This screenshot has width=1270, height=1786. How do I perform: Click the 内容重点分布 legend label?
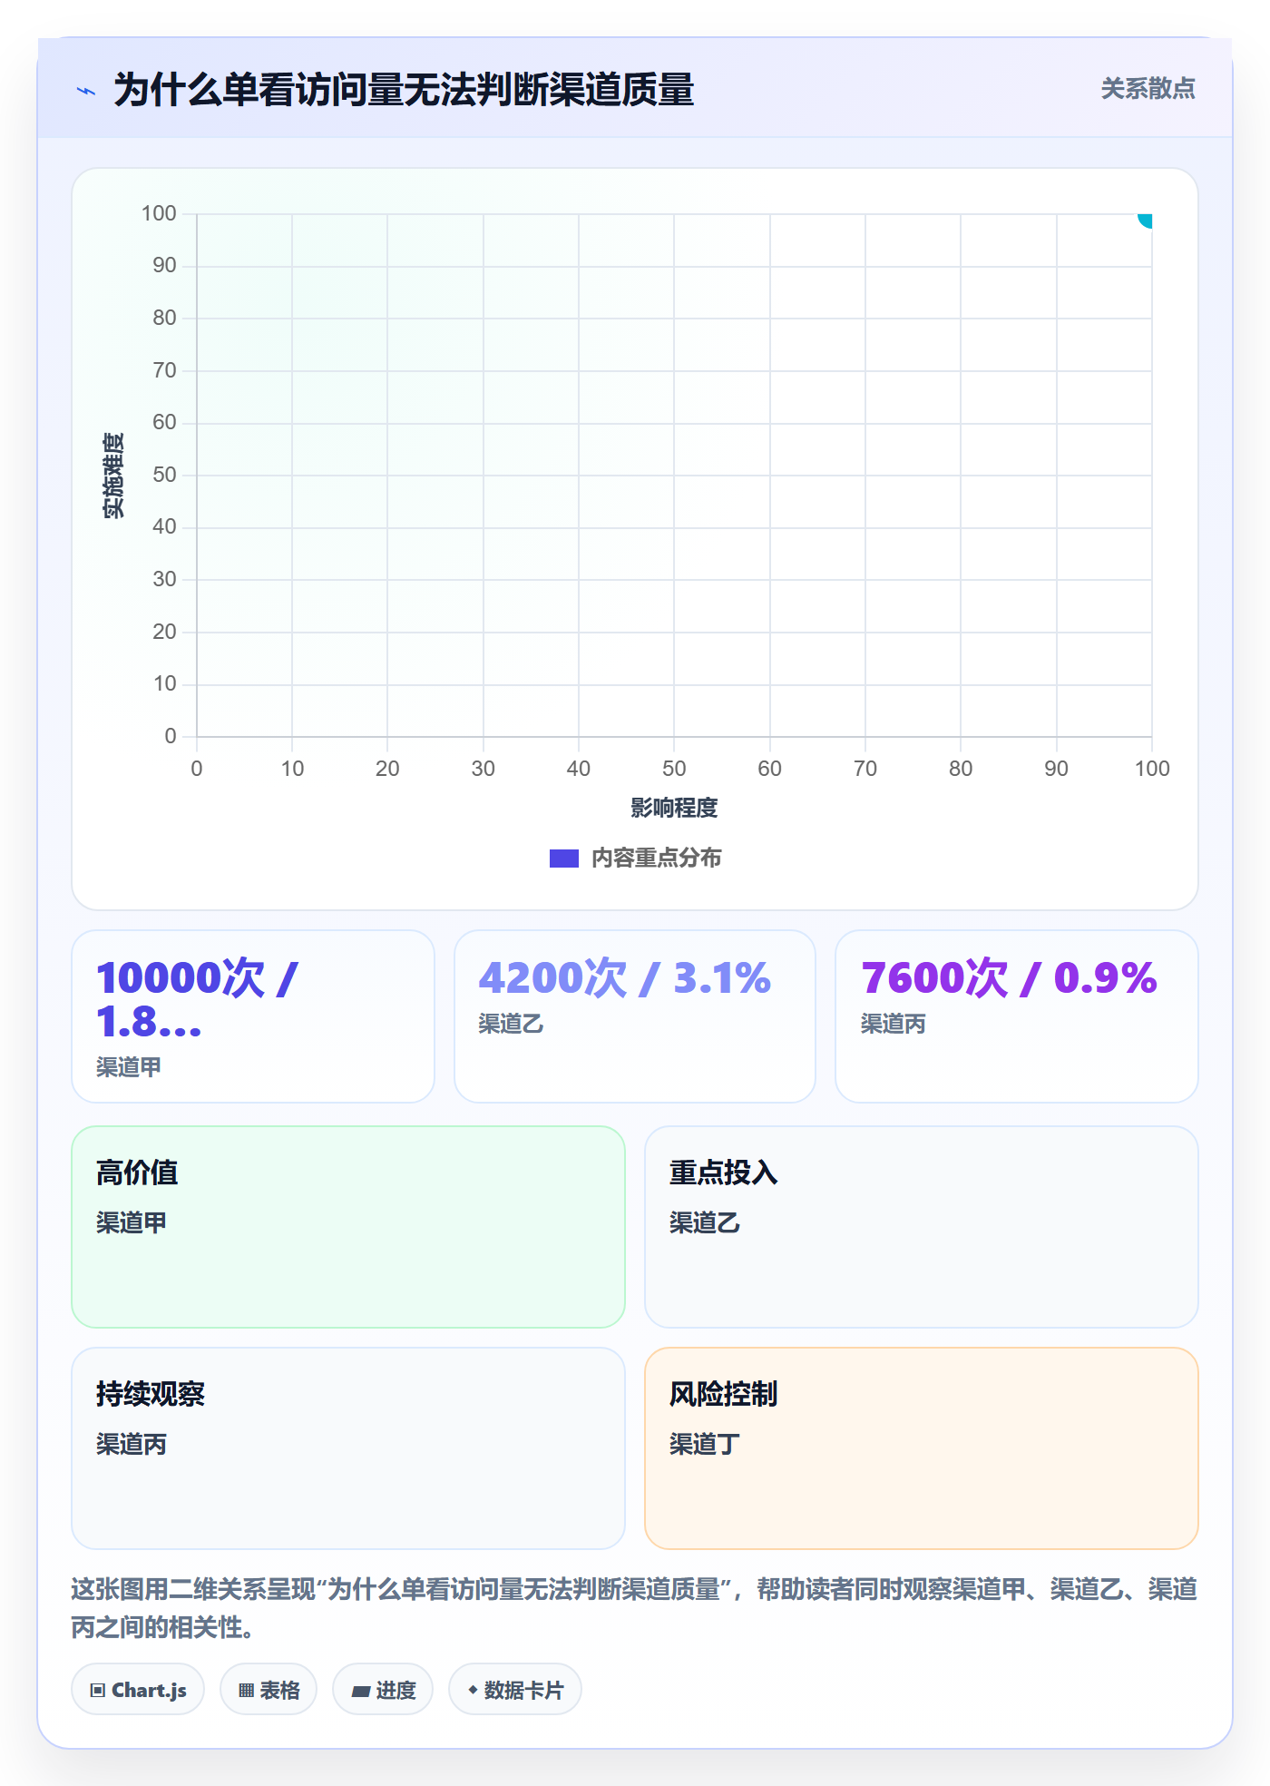(656, 859)
